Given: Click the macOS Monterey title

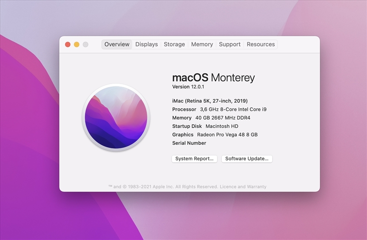Looking at the screenshot, I should [213, 77].
